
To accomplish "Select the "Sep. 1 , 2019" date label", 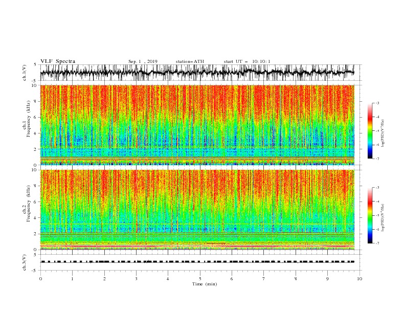I will pos(143,61).
